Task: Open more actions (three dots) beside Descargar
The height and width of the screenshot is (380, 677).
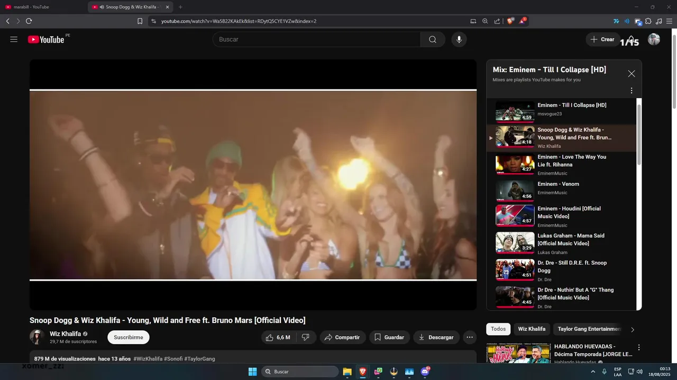Action: coord(470,337)
